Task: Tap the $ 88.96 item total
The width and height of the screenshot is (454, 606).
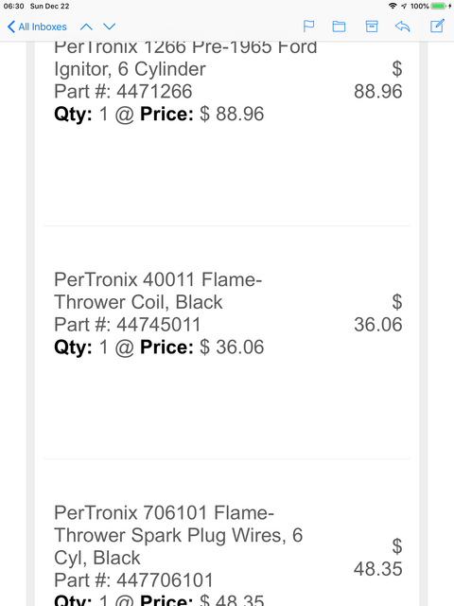Action: tap(378, 80)
